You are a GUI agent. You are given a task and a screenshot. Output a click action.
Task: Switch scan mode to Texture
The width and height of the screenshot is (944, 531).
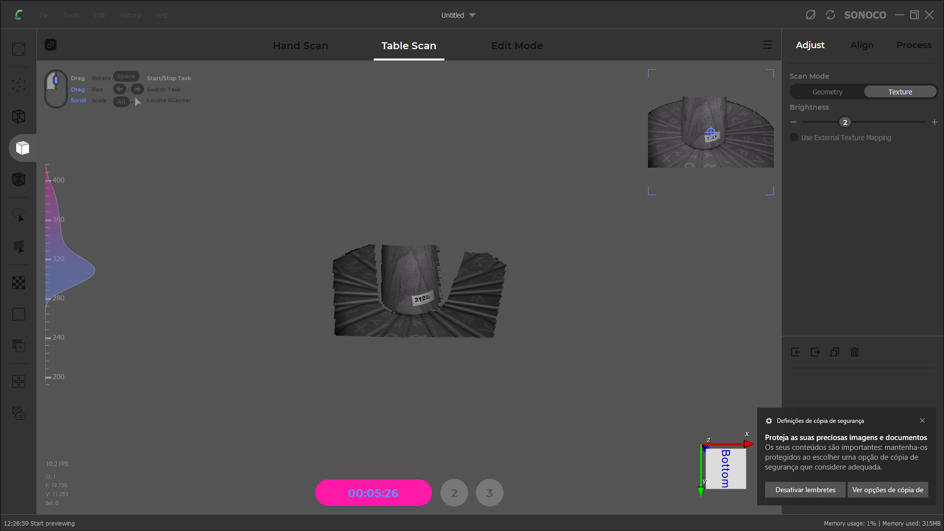(900, 92)
